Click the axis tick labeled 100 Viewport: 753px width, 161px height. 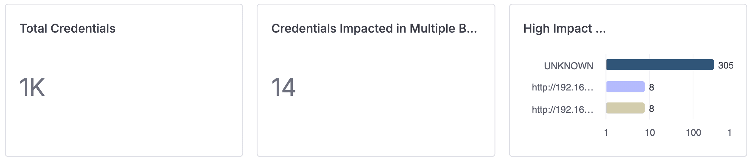(x=693, y=133)
